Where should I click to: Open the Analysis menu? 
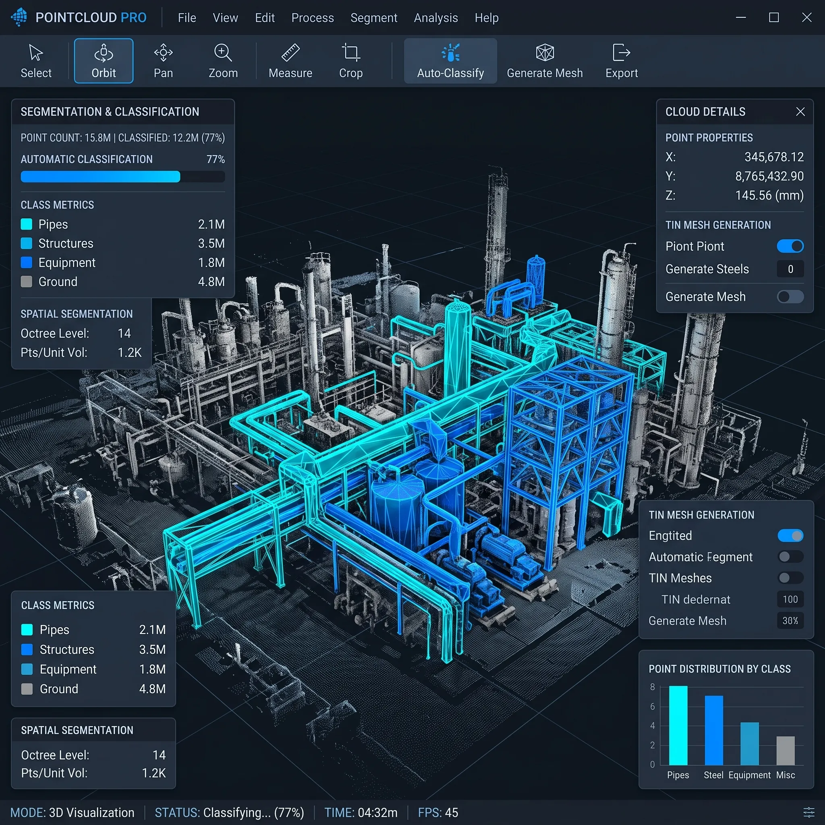(x=435, y=18)
